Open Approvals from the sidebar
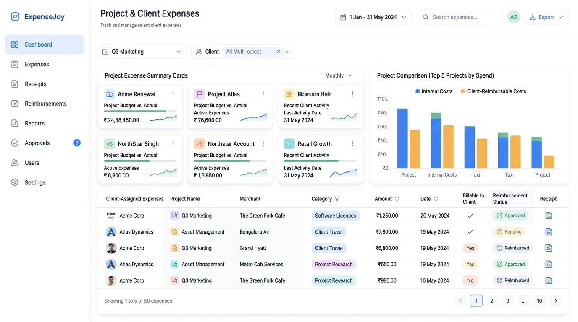 [x=45, y=143]
